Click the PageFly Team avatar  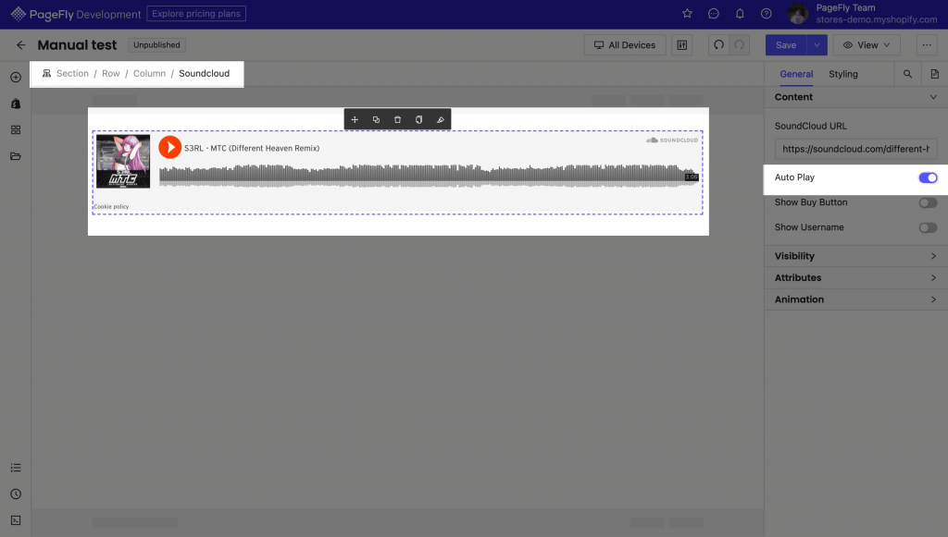(x=797, y=14)
